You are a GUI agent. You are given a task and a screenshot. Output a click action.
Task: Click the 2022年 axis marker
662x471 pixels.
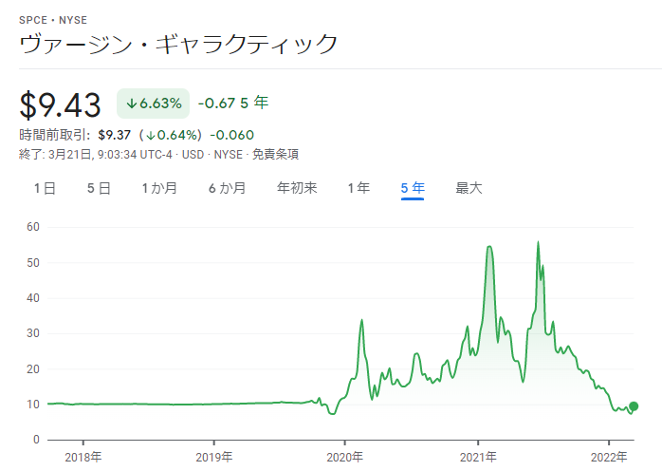coord(609,457)
